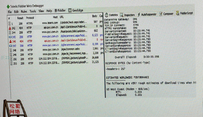Click the document icon of session 1
Image resolution: width=203 pixels, height=117 pixels.
click(x=10, y=24)
